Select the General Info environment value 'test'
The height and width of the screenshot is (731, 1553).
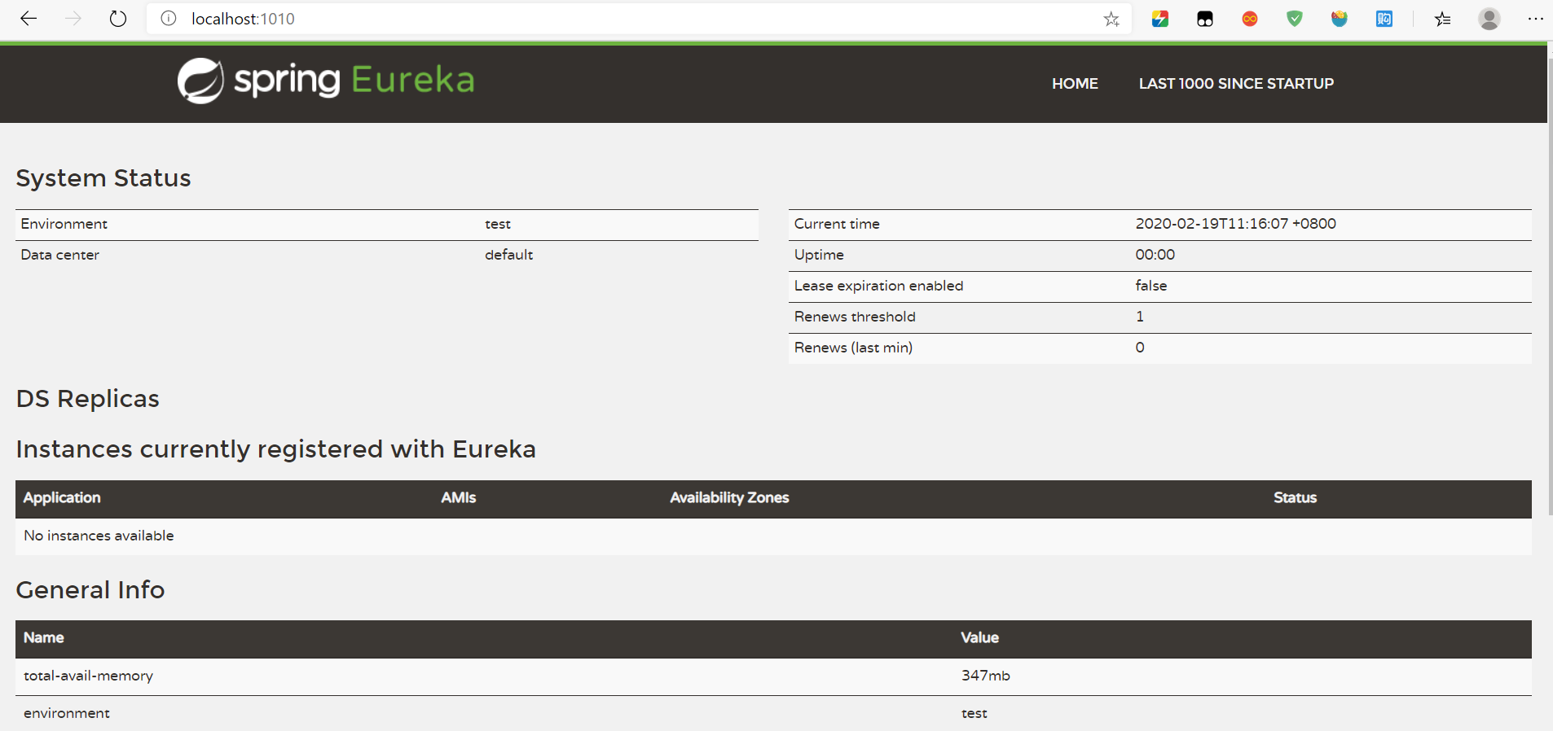(974, 713)
